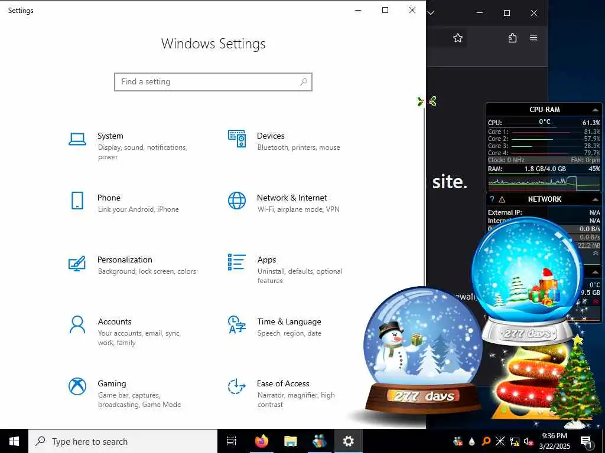The image size is (605, 453).
Task: Click the white snowflake tray icon
Action: click(500, 441)
